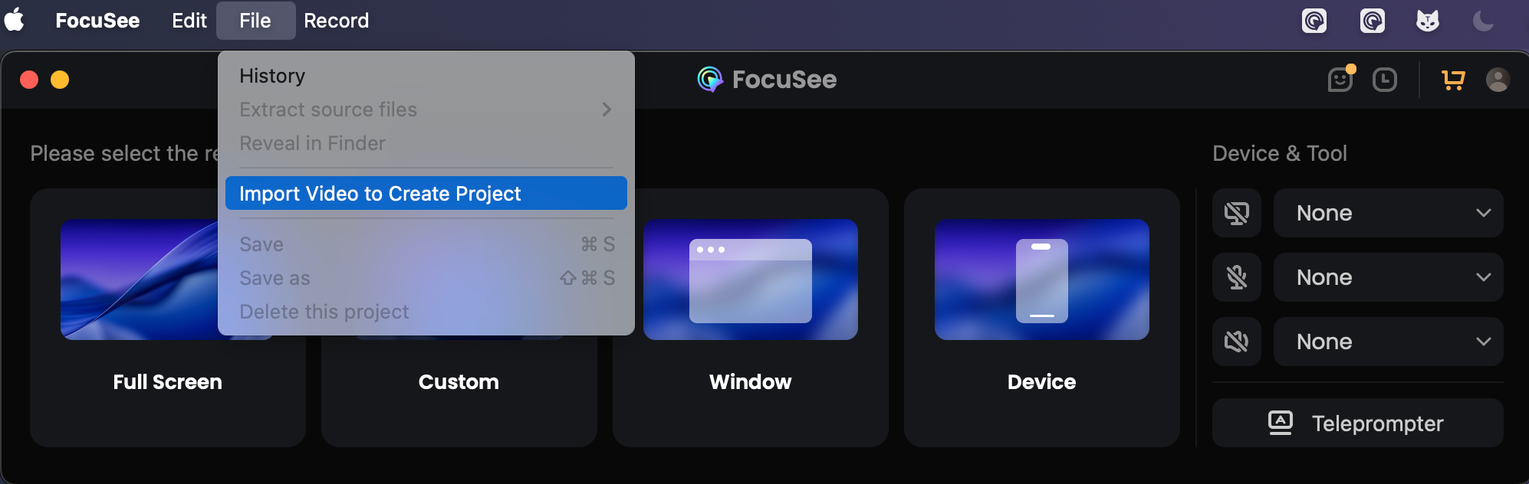Open the user account profile icon
Viewport: 1529px width, 484px height.
pyautogui.click(x=1498, y=80)
